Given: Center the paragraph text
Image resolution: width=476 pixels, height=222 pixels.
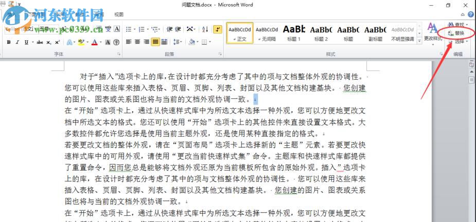Looking at the screenshot, I should pos(137,42).
